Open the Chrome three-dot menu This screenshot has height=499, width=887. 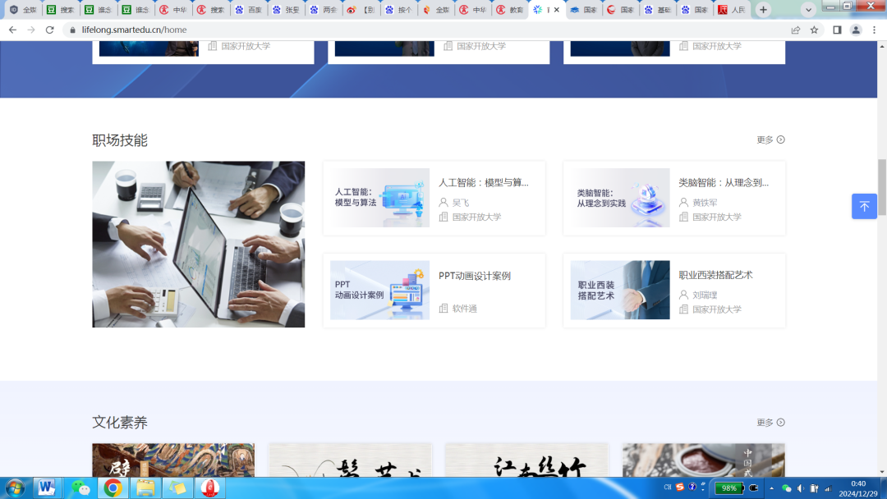point(875,30)
